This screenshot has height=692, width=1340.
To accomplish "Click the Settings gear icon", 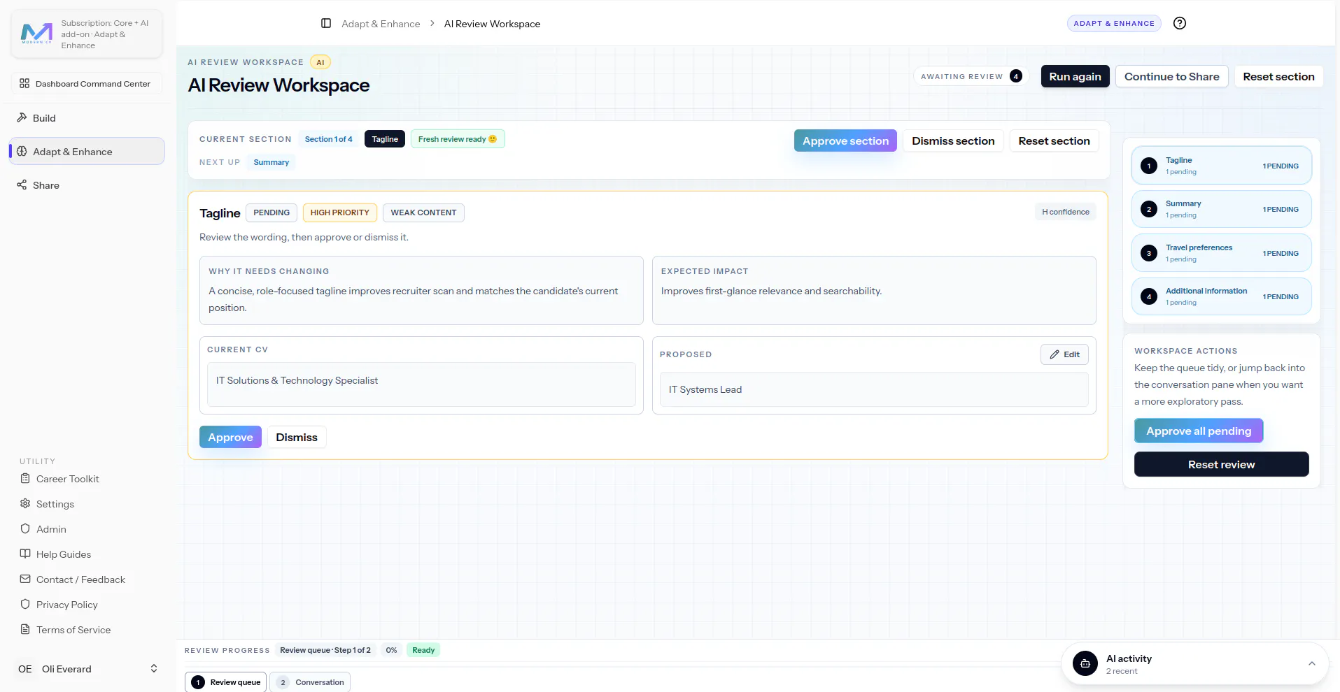I will click(x=25, y=503).
